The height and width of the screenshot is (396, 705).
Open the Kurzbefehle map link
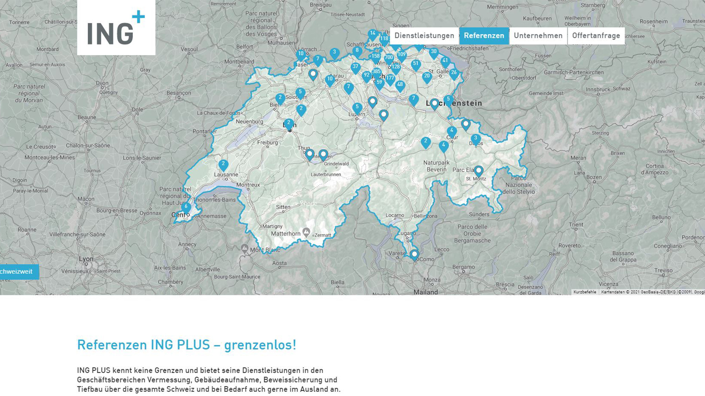[x=585, y=292]
